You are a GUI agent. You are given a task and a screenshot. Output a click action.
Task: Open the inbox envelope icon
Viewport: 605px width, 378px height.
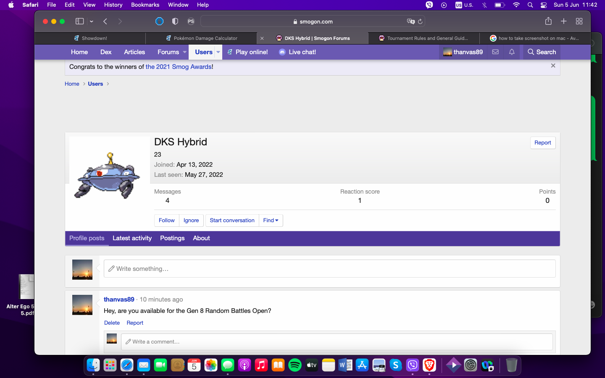point(495,52)
